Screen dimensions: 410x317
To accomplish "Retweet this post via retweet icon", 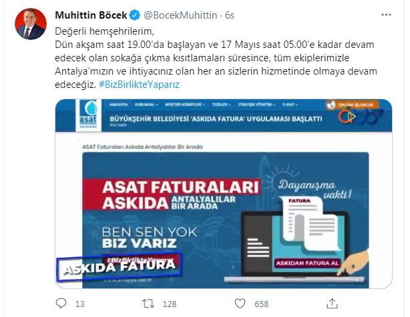I will click(x=148, y=304).
